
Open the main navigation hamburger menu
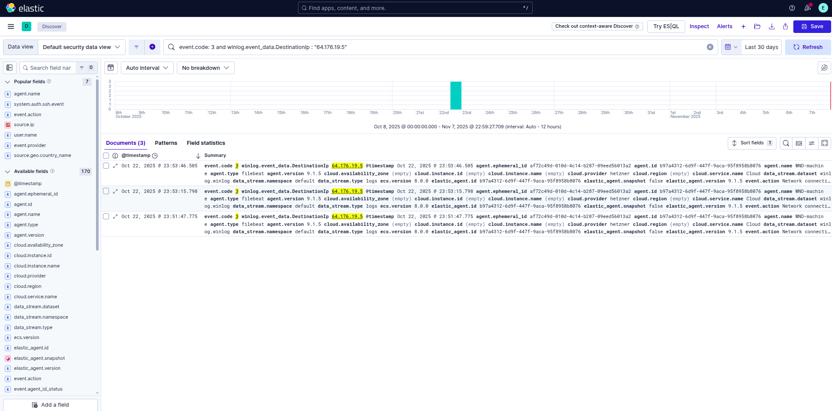pyautogui.click(x=11, y=26)
